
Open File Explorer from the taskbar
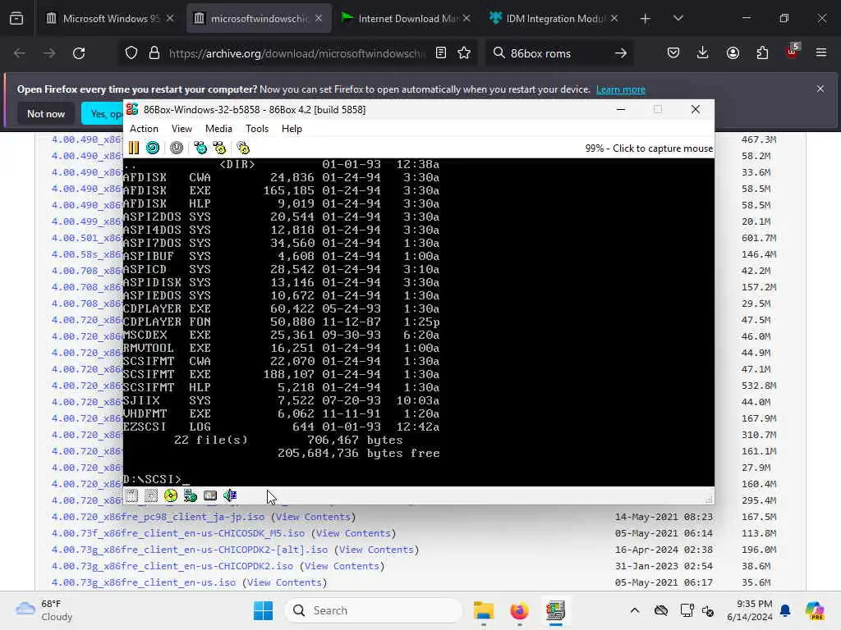click(x=483, y=610)
